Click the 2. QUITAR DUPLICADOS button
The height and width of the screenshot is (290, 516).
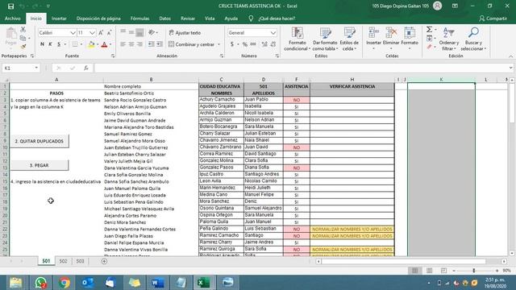(40, 141)
